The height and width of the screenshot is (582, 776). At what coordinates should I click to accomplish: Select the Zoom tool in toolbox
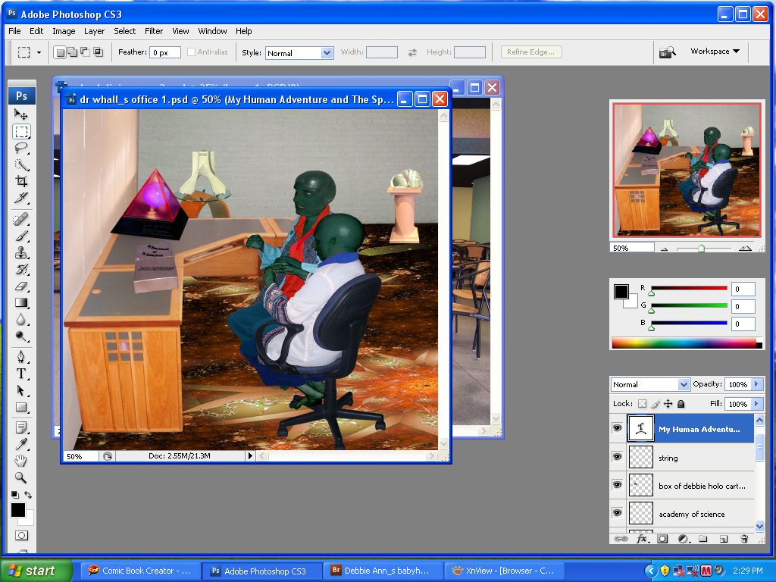(21, 478)
